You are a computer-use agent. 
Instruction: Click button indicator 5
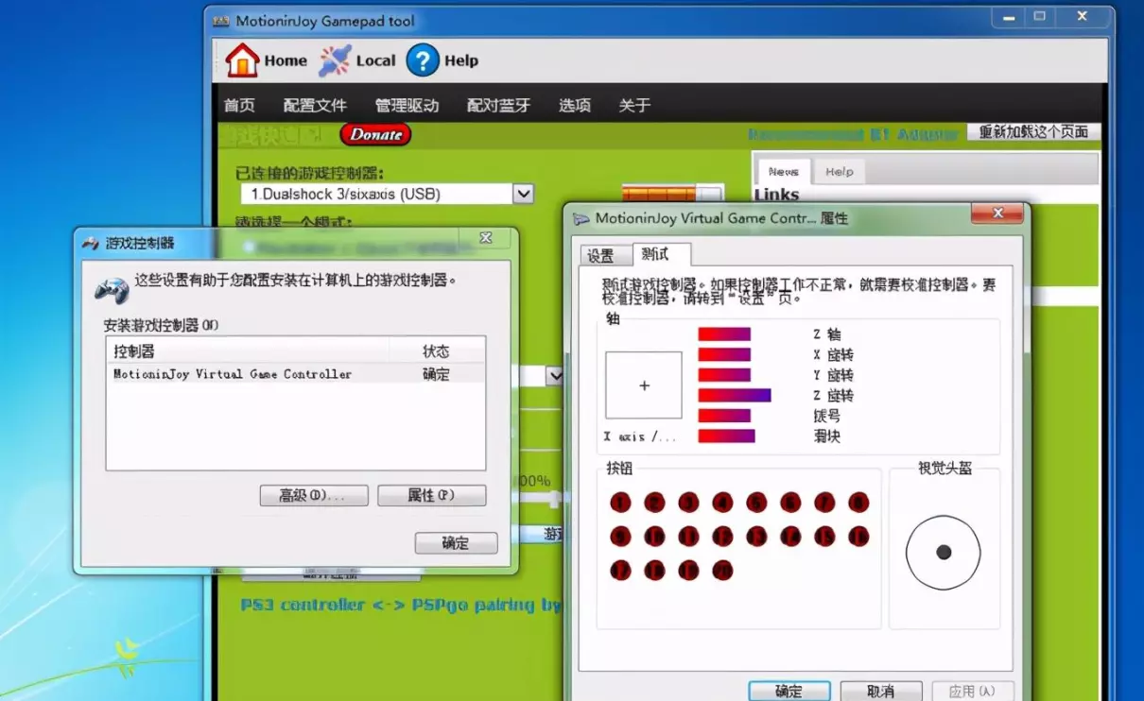(x=756, y=503)
